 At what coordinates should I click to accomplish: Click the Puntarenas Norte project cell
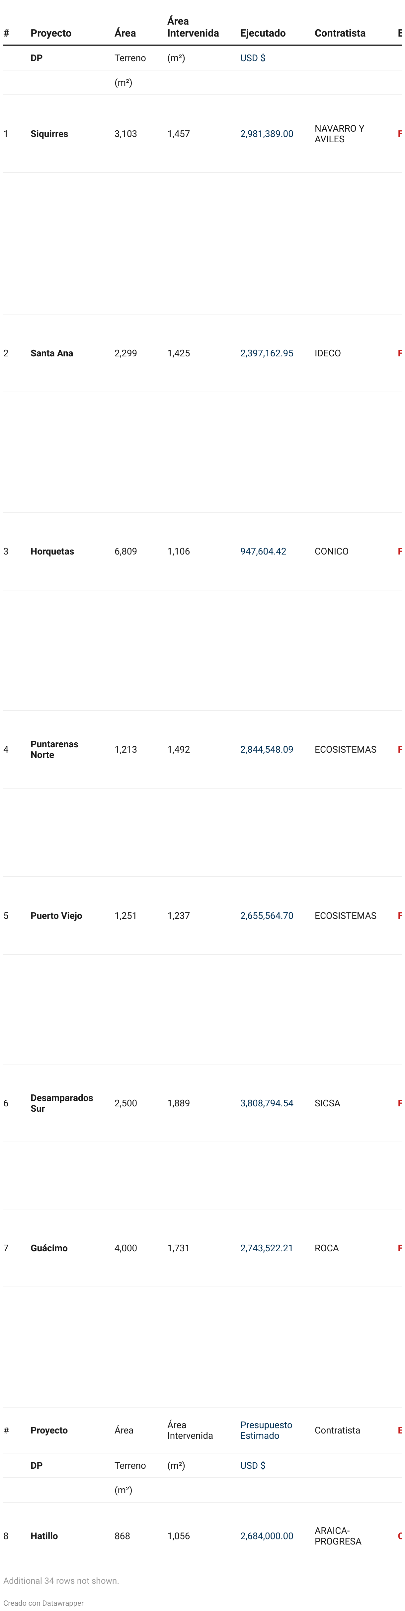[x=54, y=749]
